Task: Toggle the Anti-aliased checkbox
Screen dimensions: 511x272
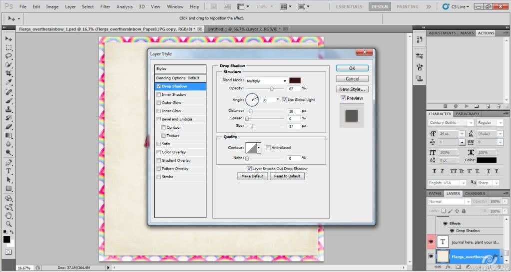Action: click(268, 148)
